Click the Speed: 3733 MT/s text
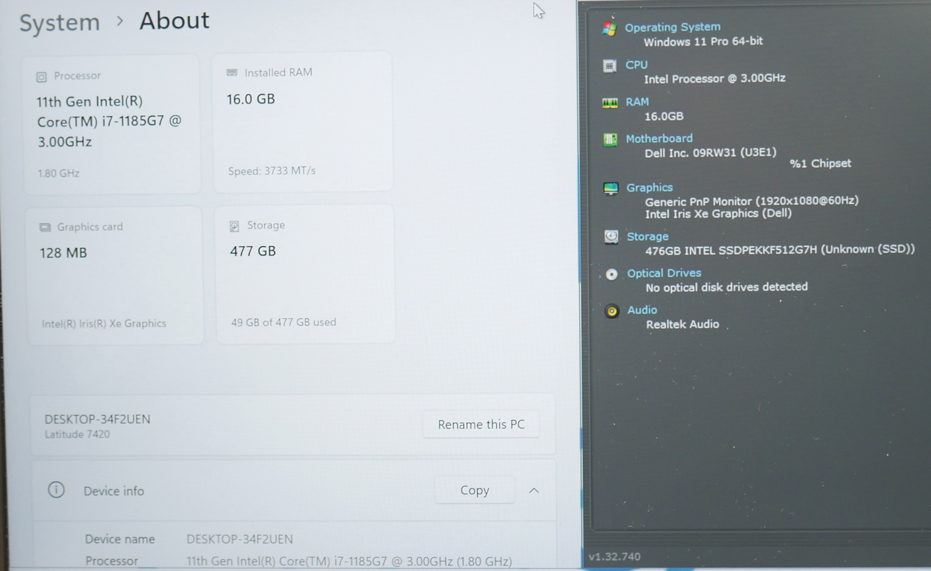Image resolution: width=931 pixels, height=571 pixels. coord(272,171)
